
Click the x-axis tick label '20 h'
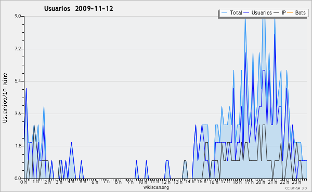tap(261, 182)
